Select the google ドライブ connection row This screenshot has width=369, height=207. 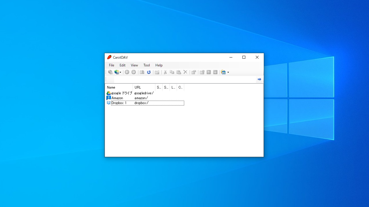click(145, 93)
